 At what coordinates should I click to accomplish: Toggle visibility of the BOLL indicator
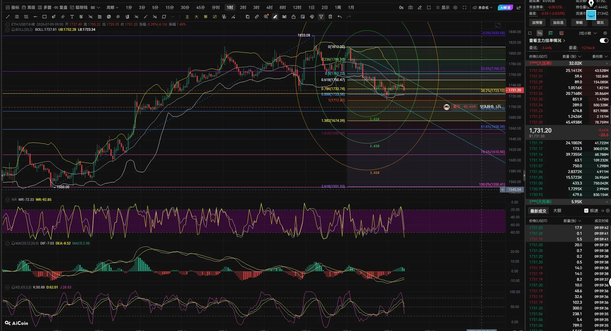click(7, 30)
